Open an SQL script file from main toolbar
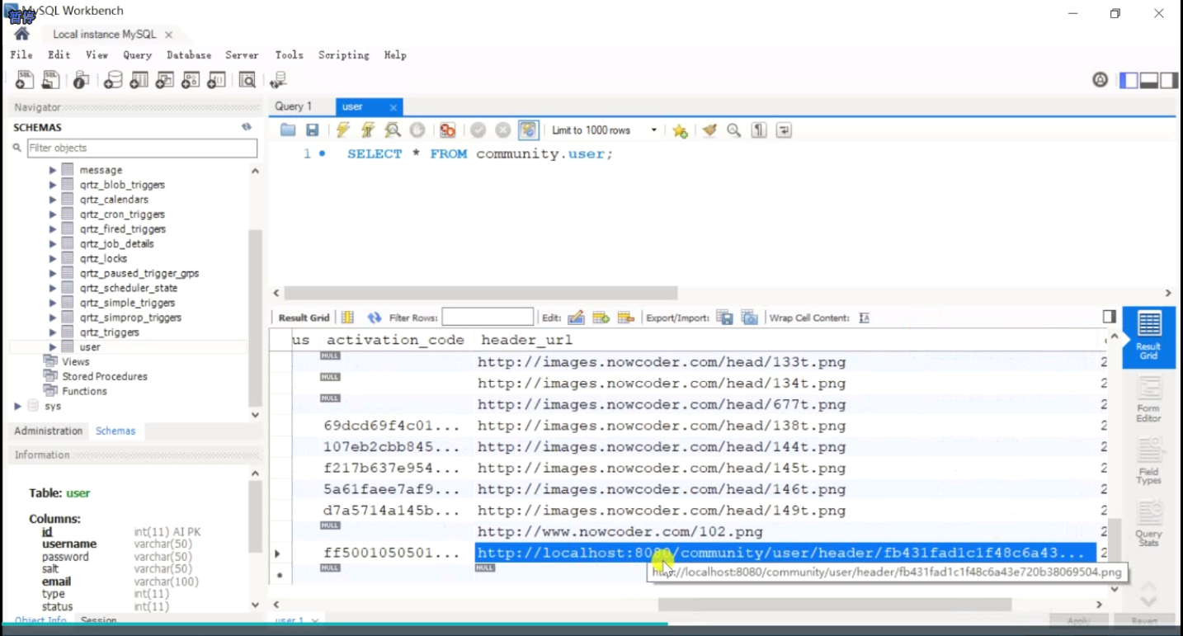1183x636 pixels. (51, 79)
